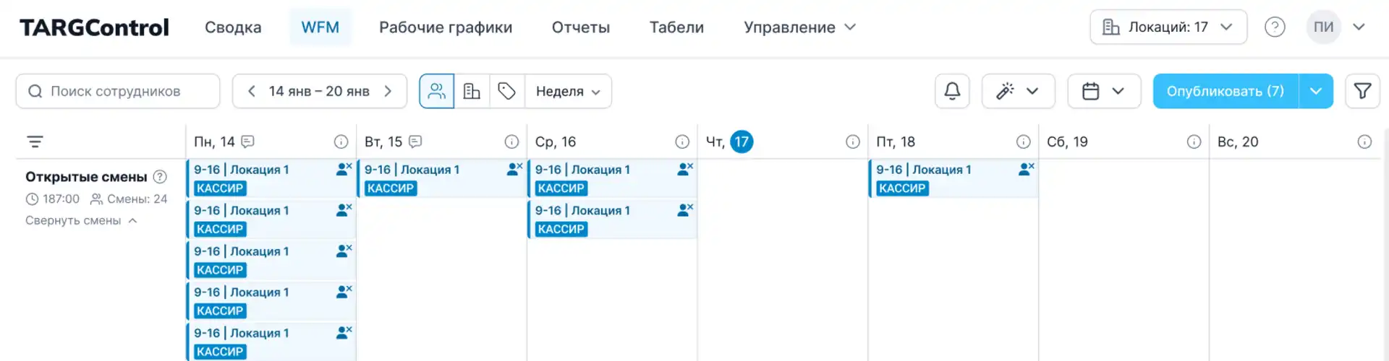Click unassigned-user icon on first Monday shift
The width and height of the screenshot is (1389, 361).
coord(344,169)
